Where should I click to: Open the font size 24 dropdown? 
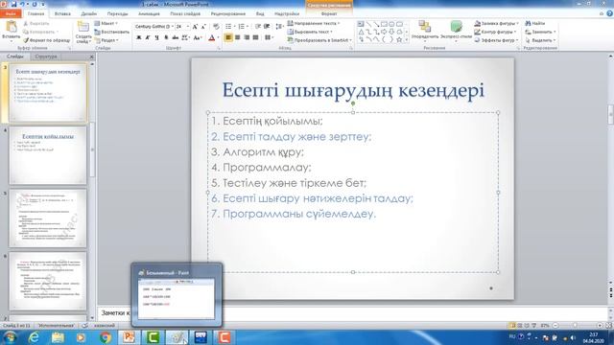click(x=188, y=27)
